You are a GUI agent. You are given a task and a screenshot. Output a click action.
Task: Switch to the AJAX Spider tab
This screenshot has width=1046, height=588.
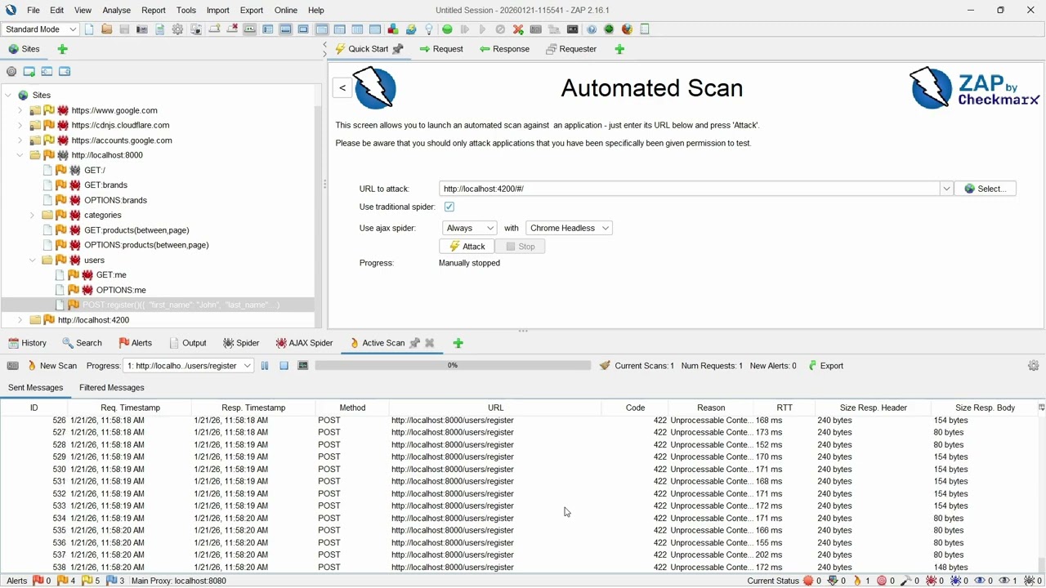304,343
